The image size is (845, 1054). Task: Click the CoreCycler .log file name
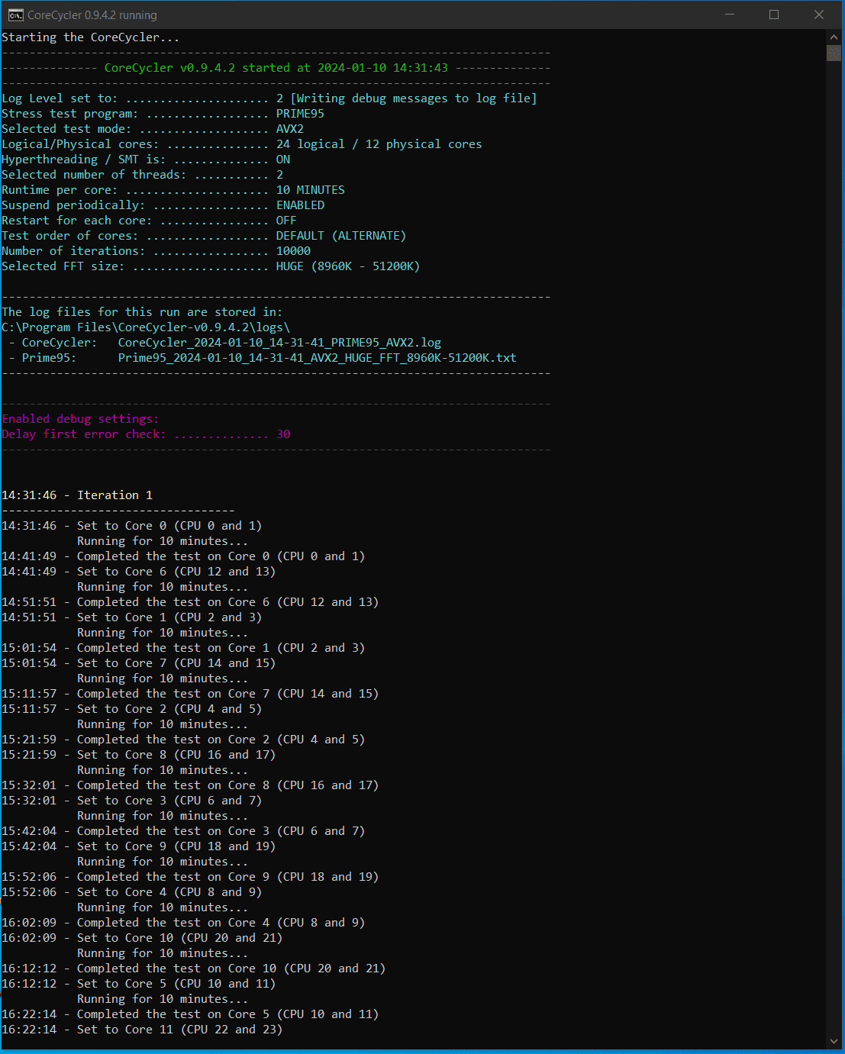[279, 343]
